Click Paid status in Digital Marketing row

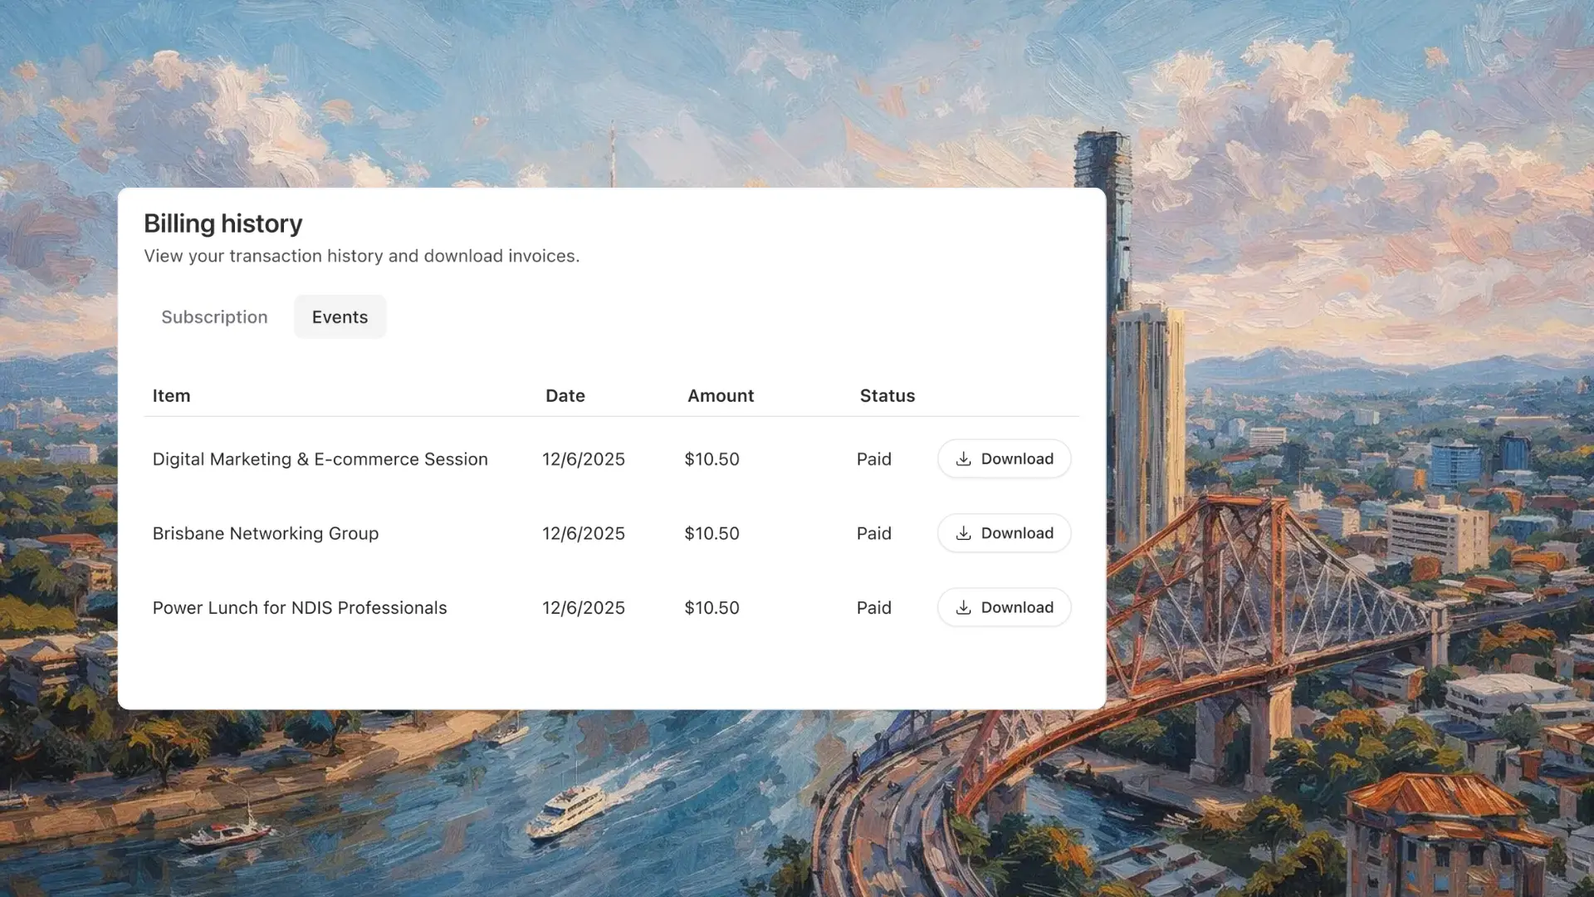coord(874,459)
